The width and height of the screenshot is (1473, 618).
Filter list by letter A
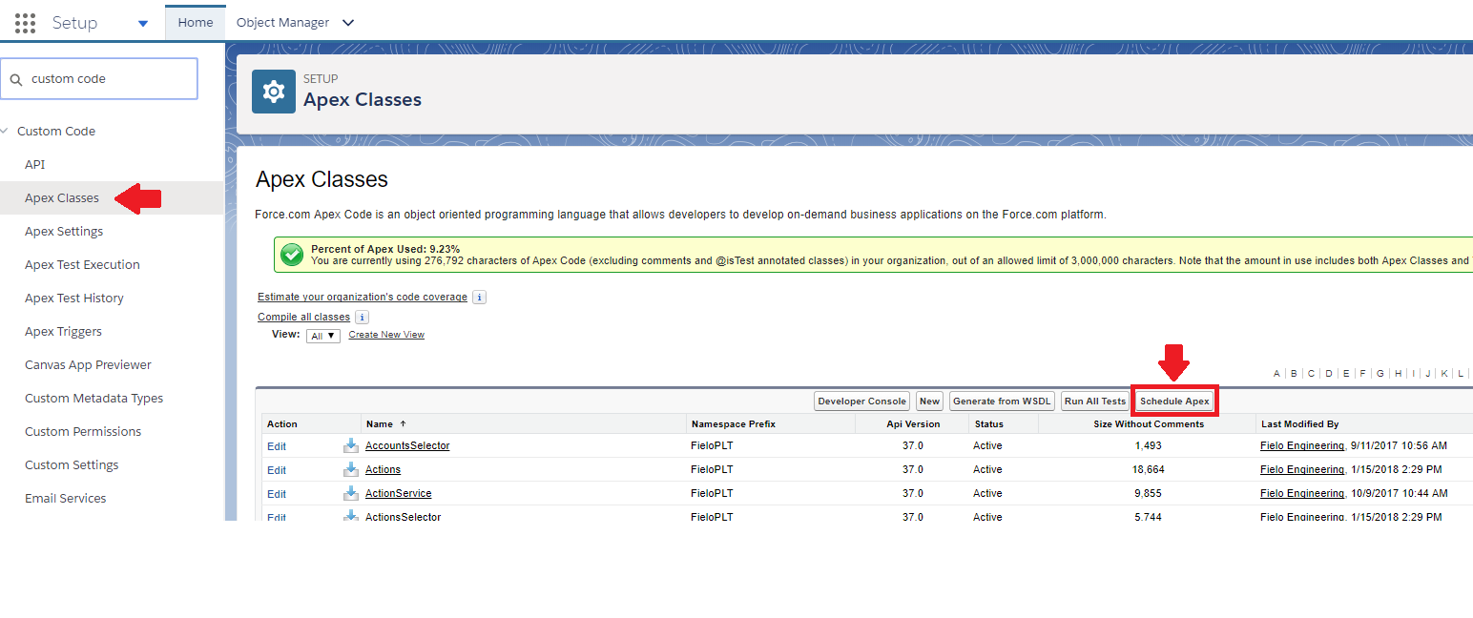coord(1276,374)
